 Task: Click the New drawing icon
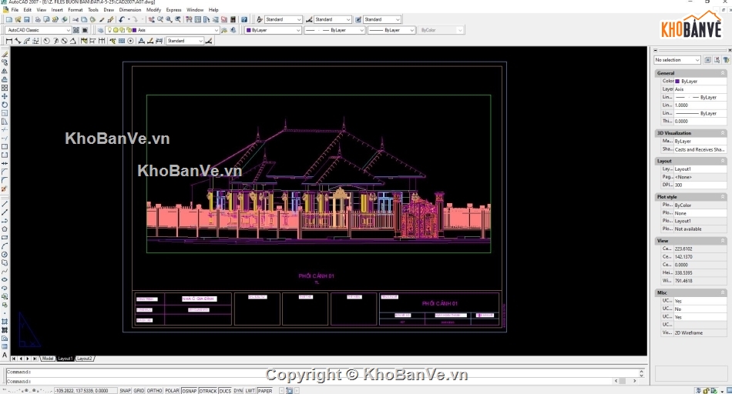9,19
